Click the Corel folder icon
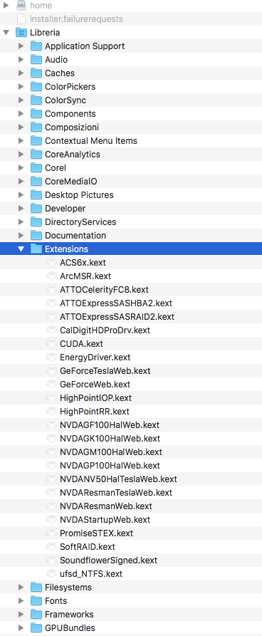This screenshot has height=636, width=262. (x=36, y=168)
